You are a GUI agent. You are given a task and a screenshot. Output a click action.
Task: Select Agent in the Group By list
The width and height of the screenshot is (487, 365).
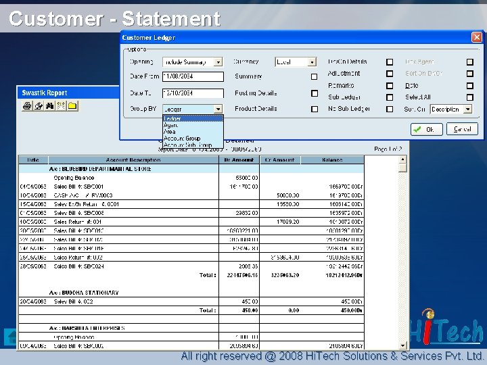click(193, 125)
